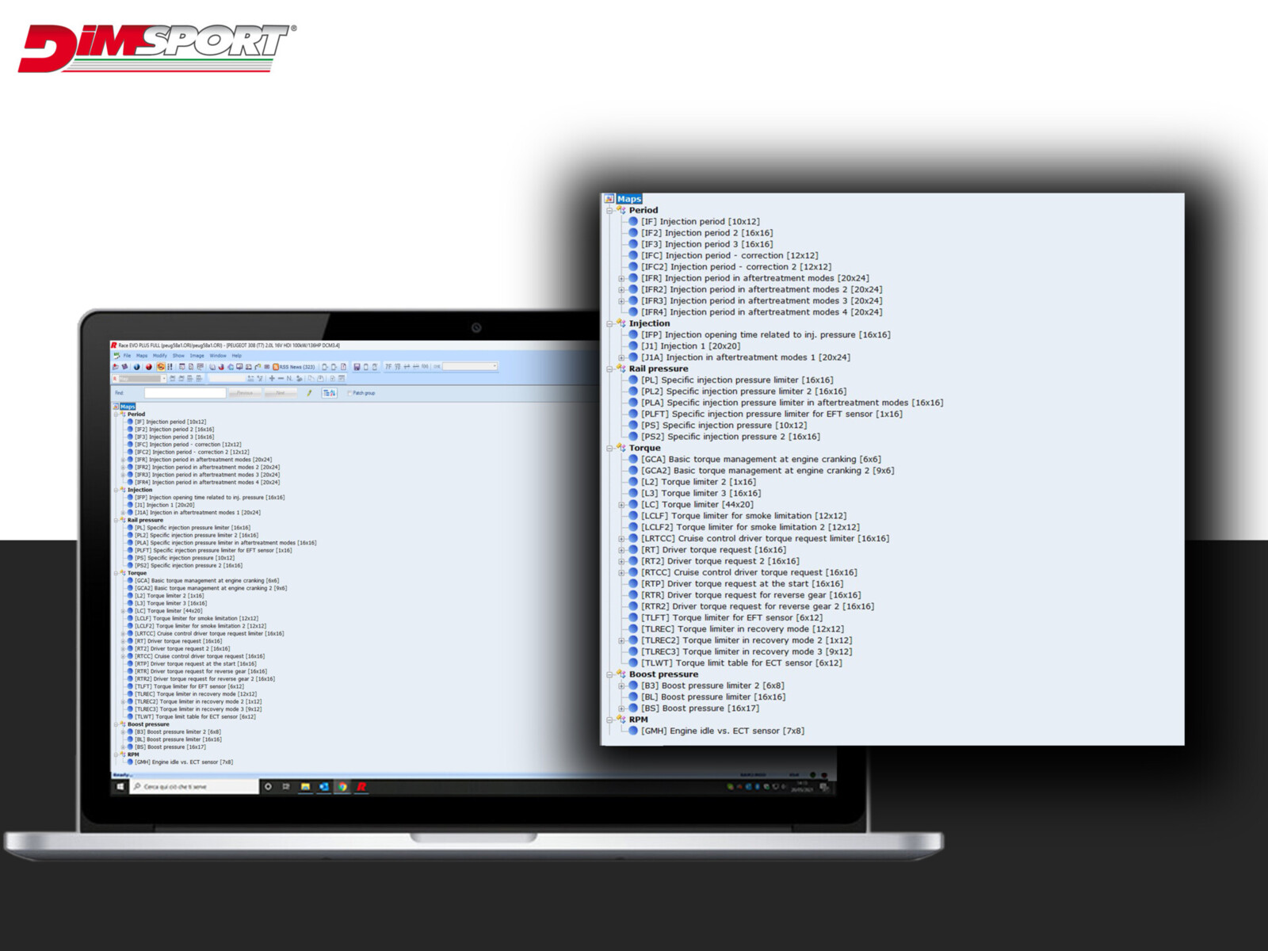Viewport: 1268px width, 951px height.
Task: Launch Chrome from the Windows taskbar
Action: [x=342, y=787]
